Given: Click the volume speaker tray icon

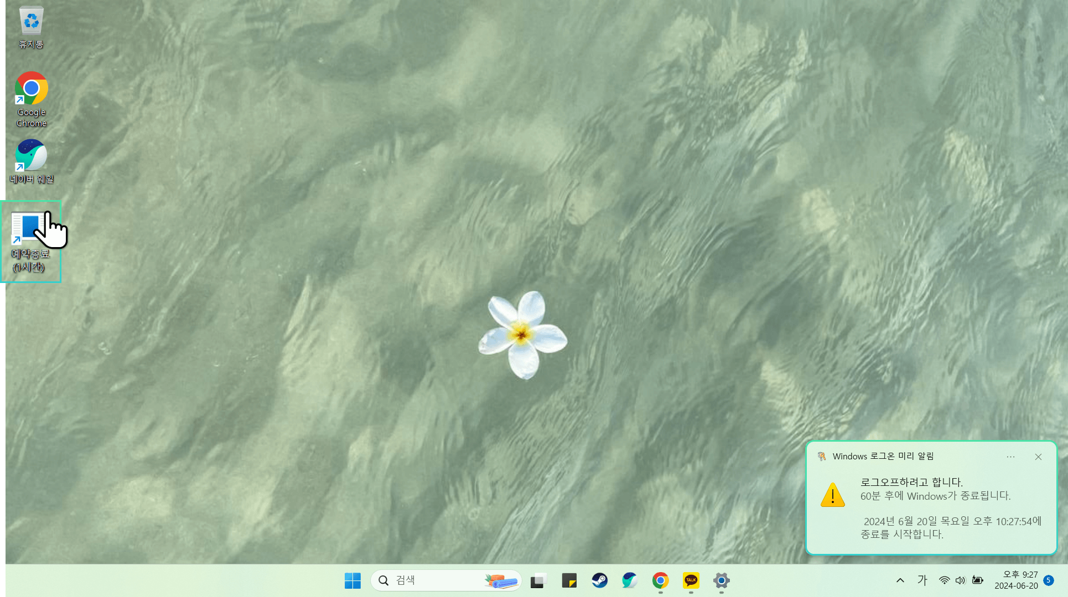Looking at the screenshot, I should 960,580.
